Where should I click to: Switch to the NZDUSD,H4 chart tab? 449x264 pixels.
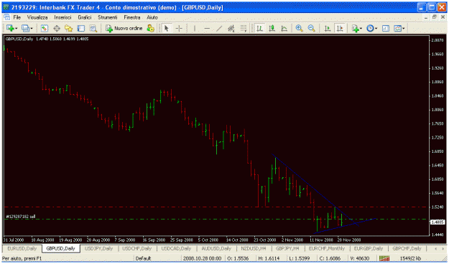click(254, 248)
